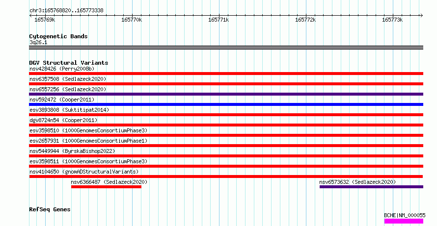Screen dimensions: 437x226
Task: Open esv2657931 (1000GenomesConsortiumPhase1) variant
Action: tap(88, 141)
